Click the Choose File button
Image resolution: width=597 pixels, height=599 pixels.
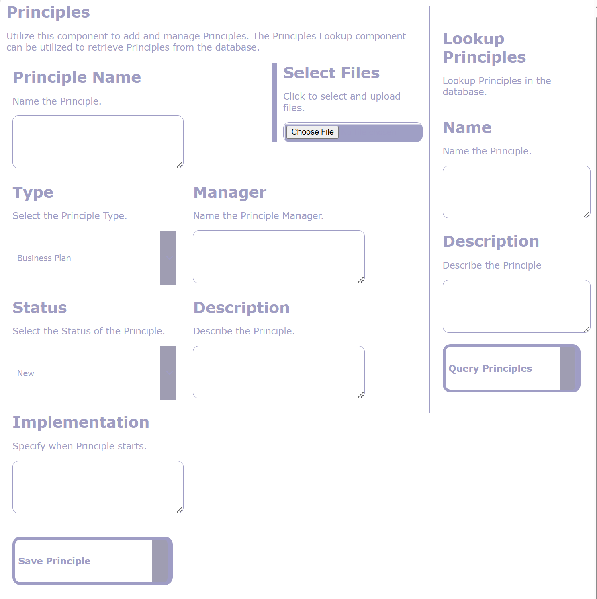312,132
